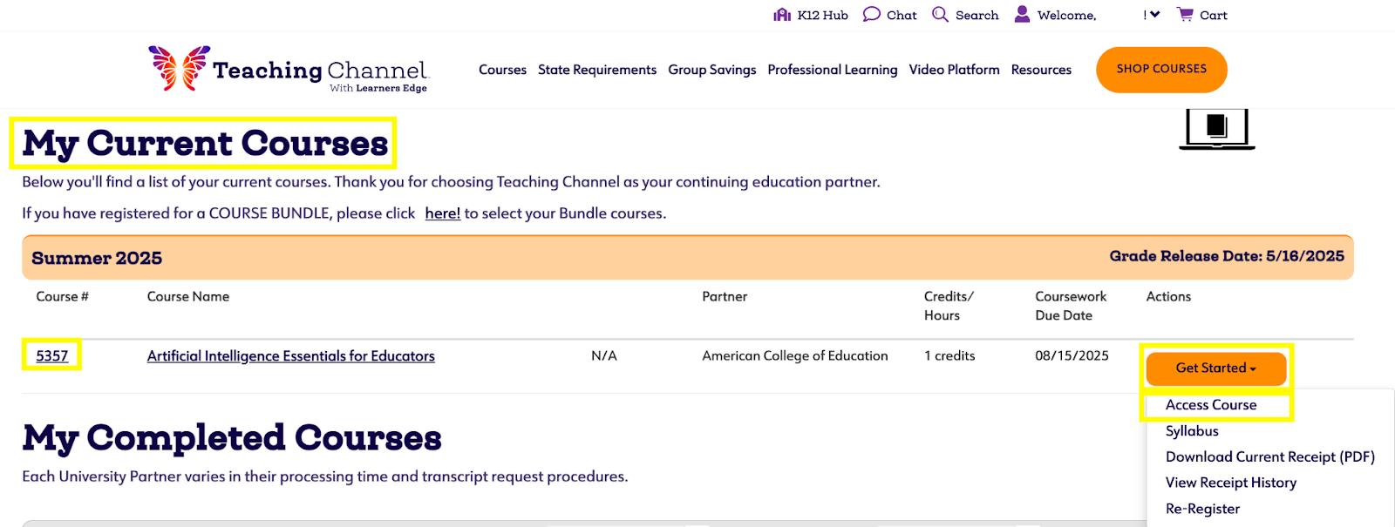Expand the Welcome account dropdown arrow
This screenshot has width=1395, height=527.
pos(1154,15)
